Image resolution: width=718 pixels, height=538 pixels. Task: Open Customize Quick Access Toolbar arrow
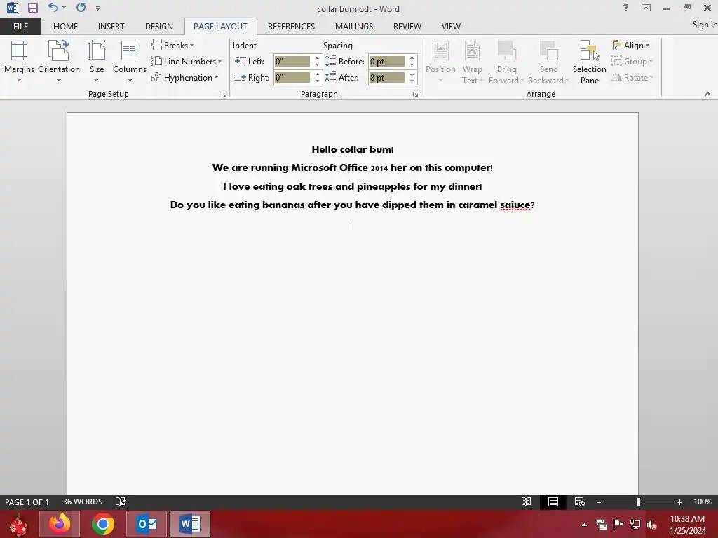coord(97,8)
